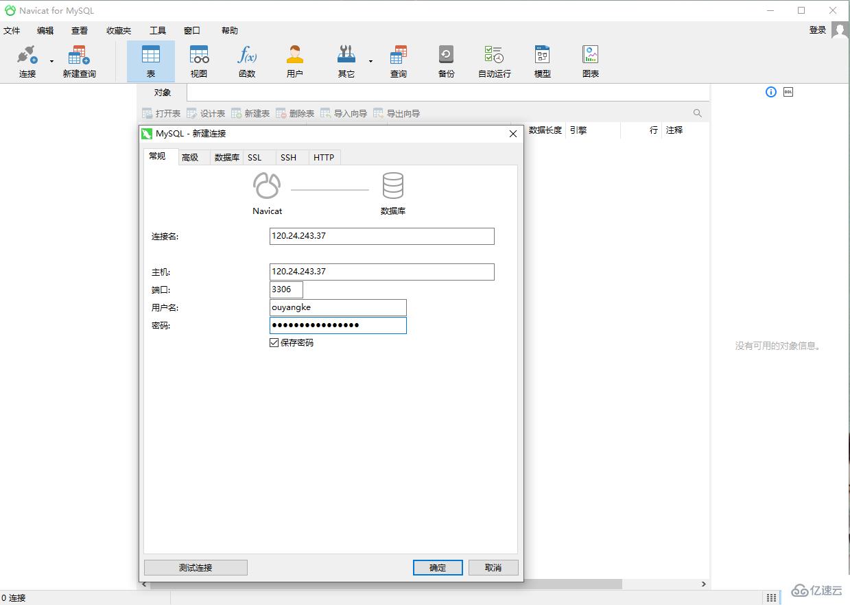Click the Comment (注释) column header
Screen dimensions: 850x605
click(x=674, y=130)
